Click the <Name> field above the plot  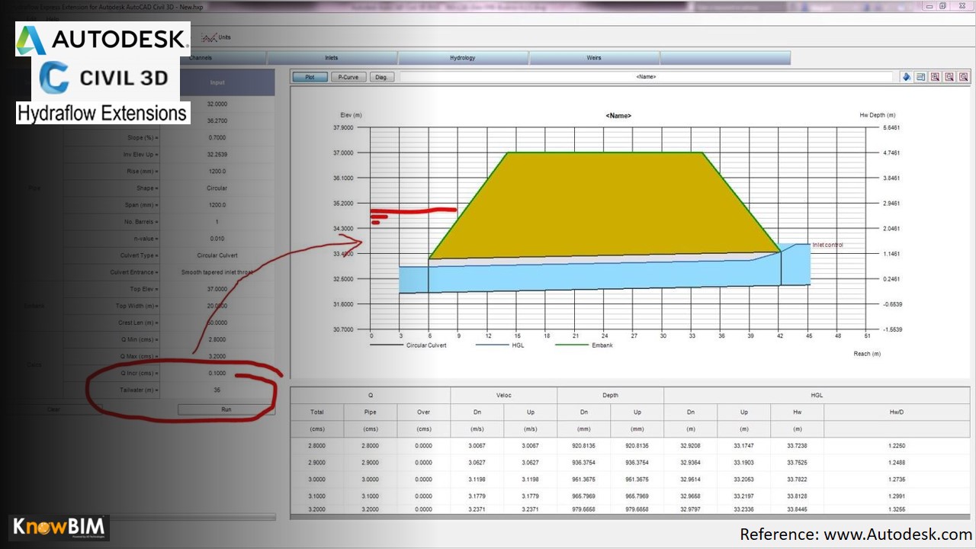[646, 77]
